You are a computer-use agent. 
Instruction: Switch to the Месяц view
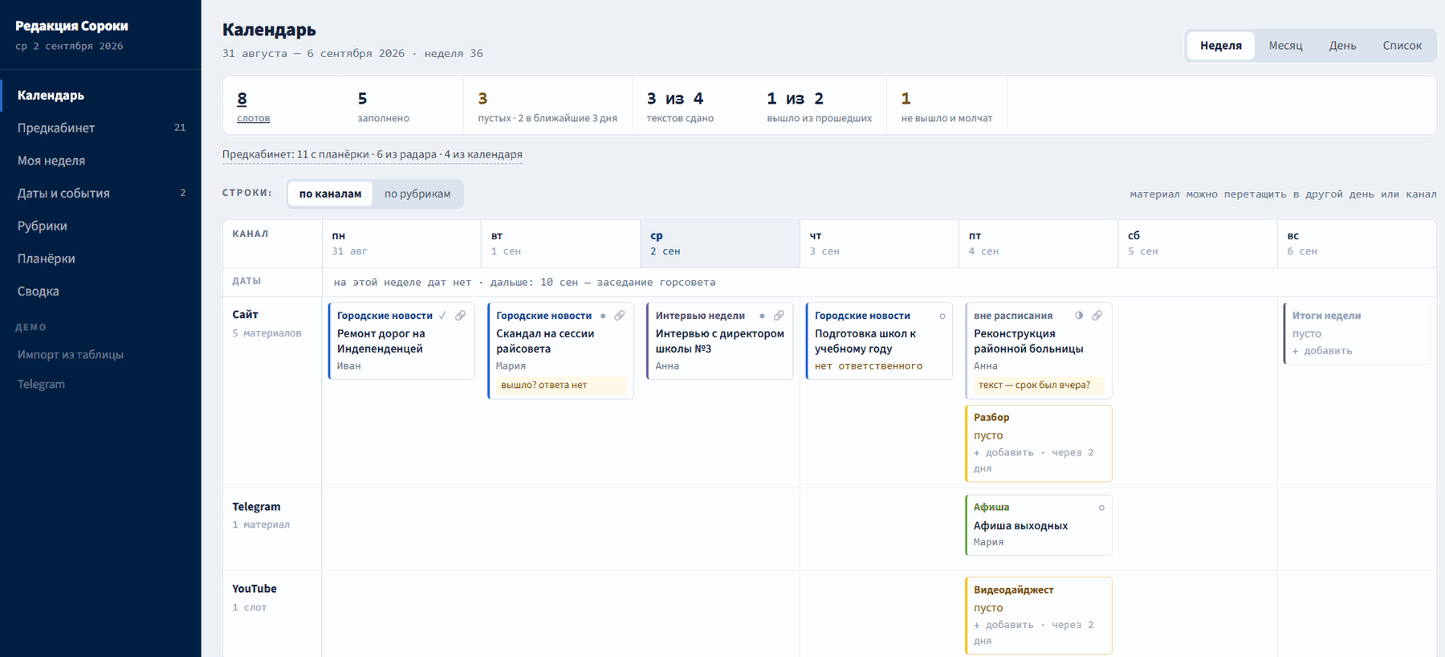pyautogui.click(x=1285, y=46)
